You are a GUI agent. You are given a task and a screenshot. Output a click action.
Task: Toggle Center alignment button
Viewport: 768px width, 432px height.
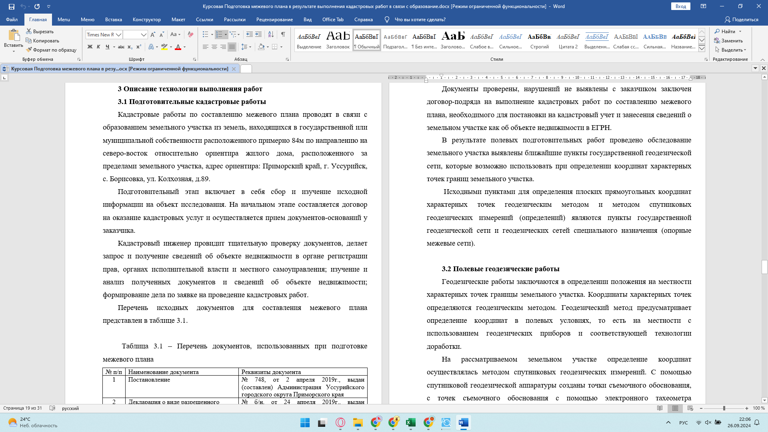click(x=214, y=47)
